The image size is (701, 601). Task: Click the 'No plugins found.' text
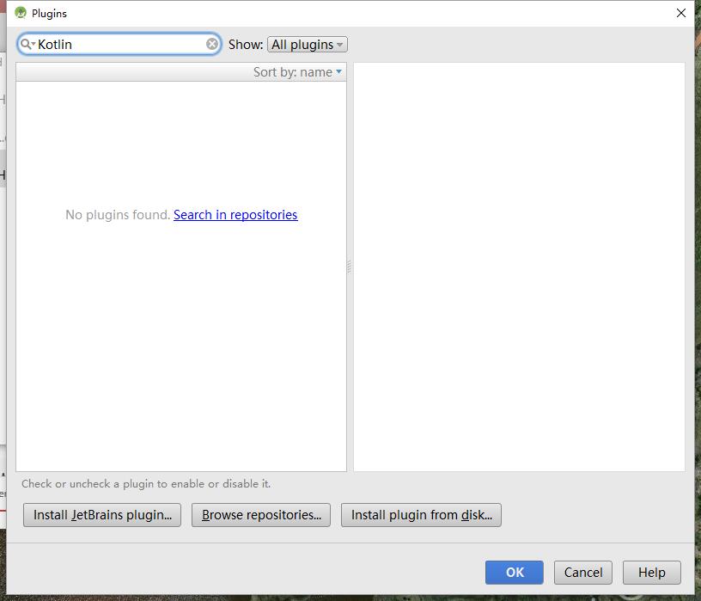[x=118, y=215]
